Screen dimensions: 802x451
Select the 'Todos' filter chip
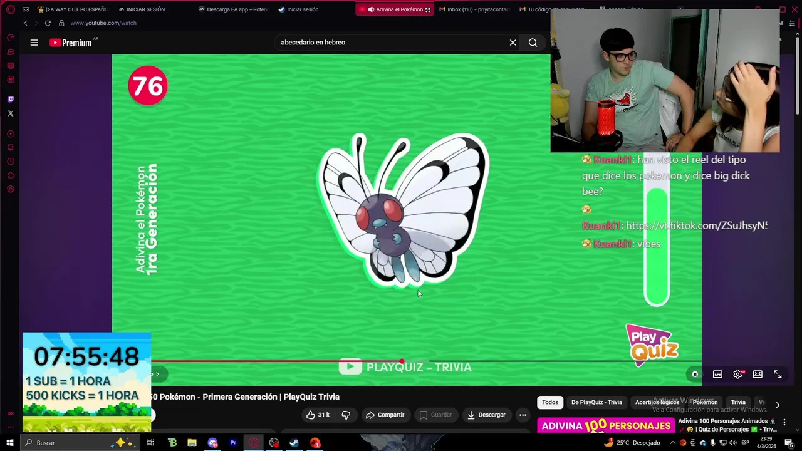coord(550,402)
